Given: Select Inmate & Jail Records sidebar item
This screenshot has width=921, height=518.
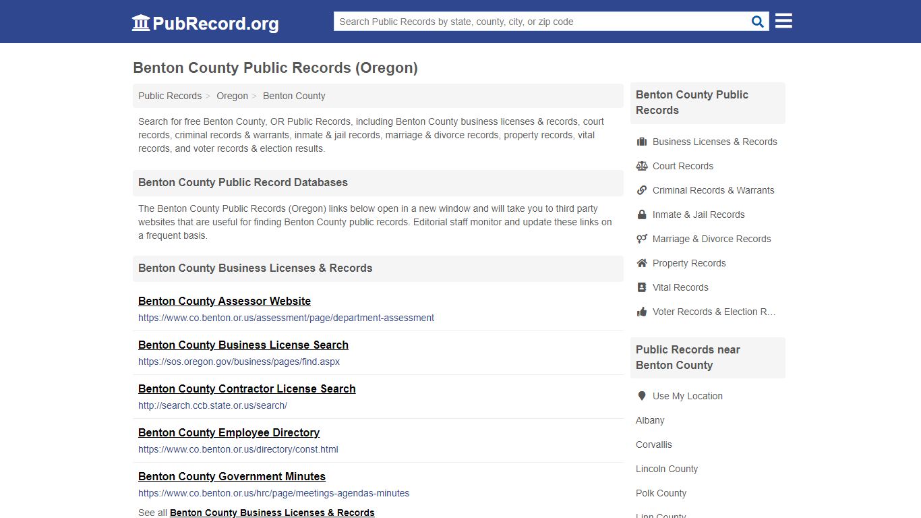Looking at the screenshot, I should [x=699, y=214].
